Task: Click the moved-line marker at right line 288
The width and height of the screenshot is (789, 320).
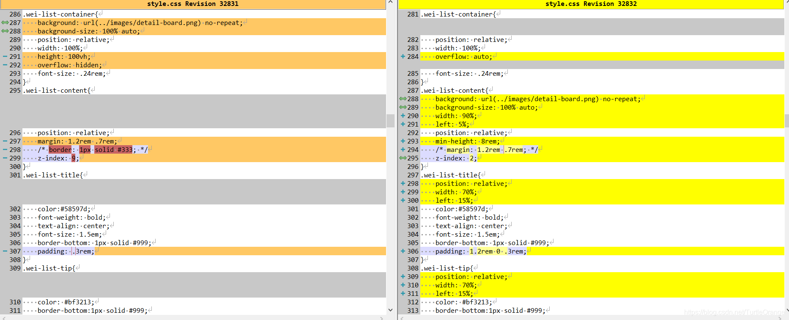Action: pos(403,99)
